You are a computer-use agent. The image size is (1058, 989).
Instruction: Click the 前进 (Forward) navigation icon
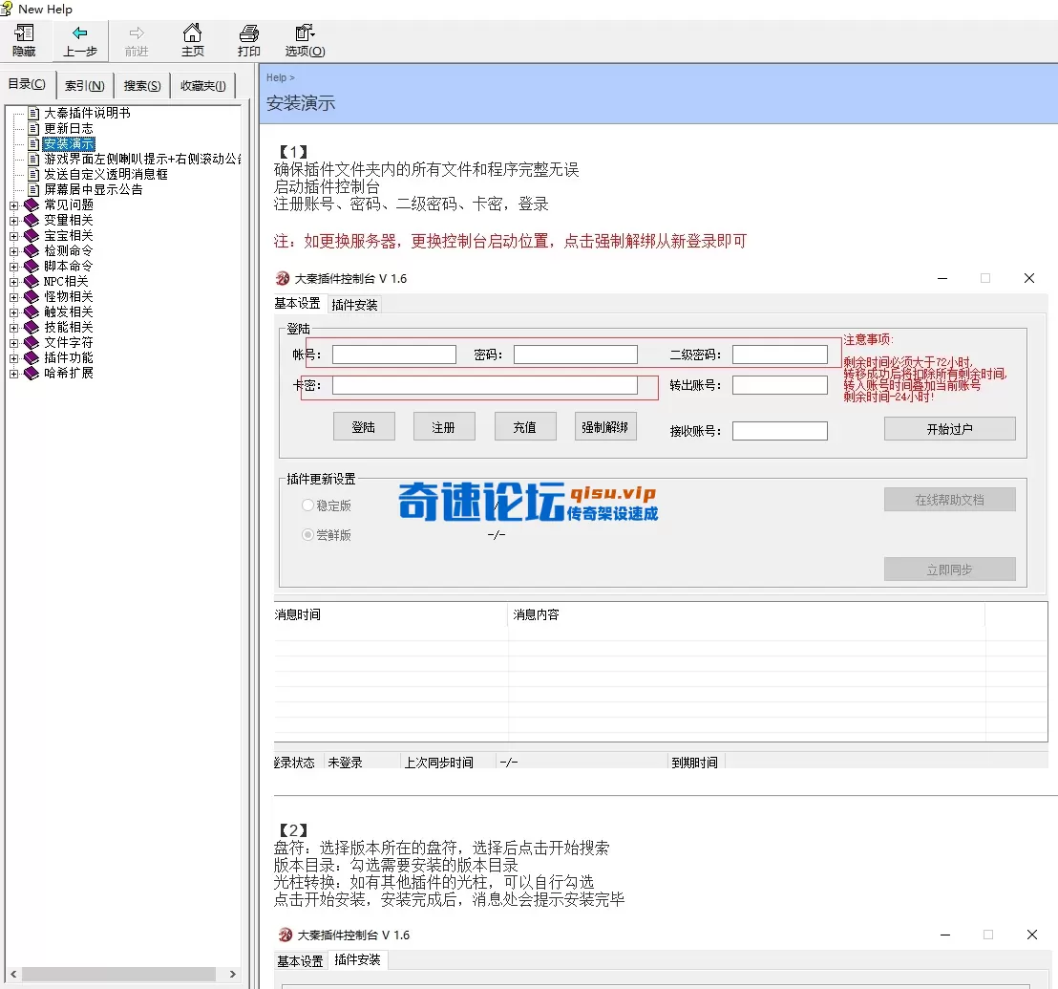tap(137, 40)
